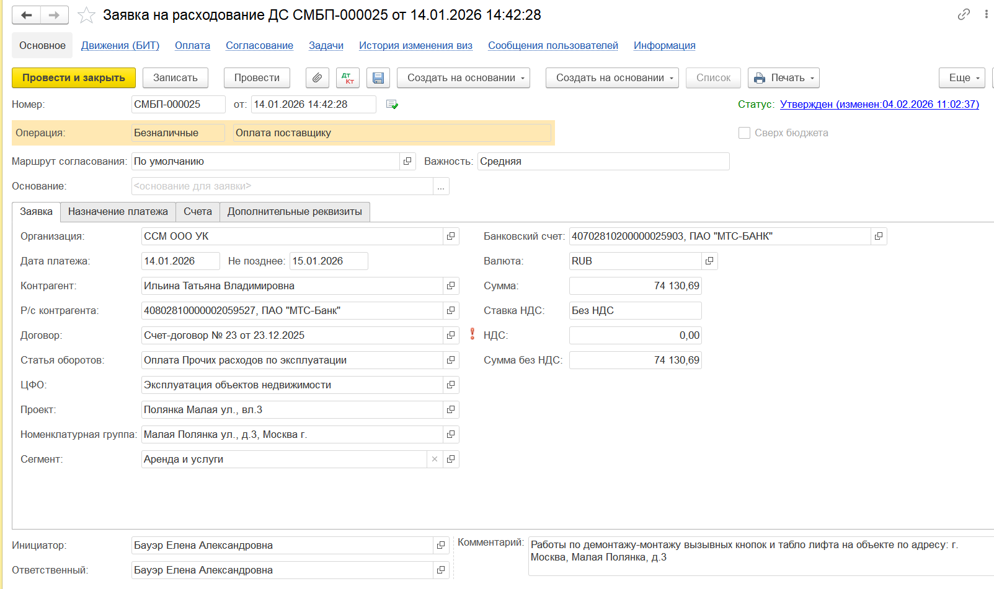Expand the Еще menu

click(x=962, y=78)
